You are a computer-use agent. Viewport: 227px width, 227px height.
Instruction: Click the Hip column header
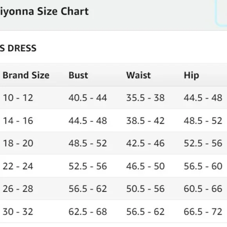(x=191, y=76)
